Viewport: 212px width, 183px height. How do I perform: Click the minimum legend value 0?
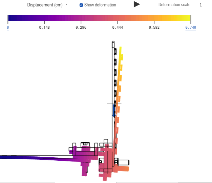[x=8, y=27]
